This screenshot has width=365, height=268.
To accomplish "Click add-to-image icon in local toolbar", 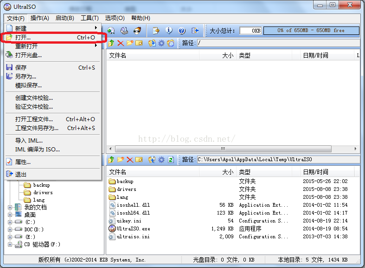I will point(152,160).
